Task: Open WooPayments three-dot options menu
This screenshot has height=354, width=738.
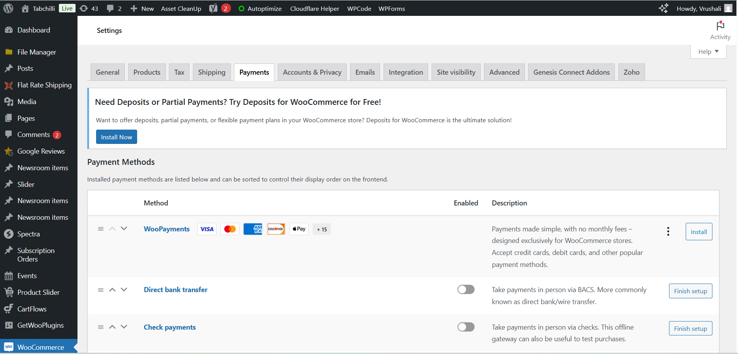Action: (668, 231)
